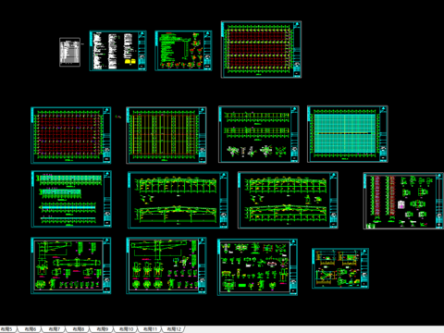The width and height of the screenshot is (444, 333).
Task: Open the 布局11 layout tab
Action: click(151, 329)
